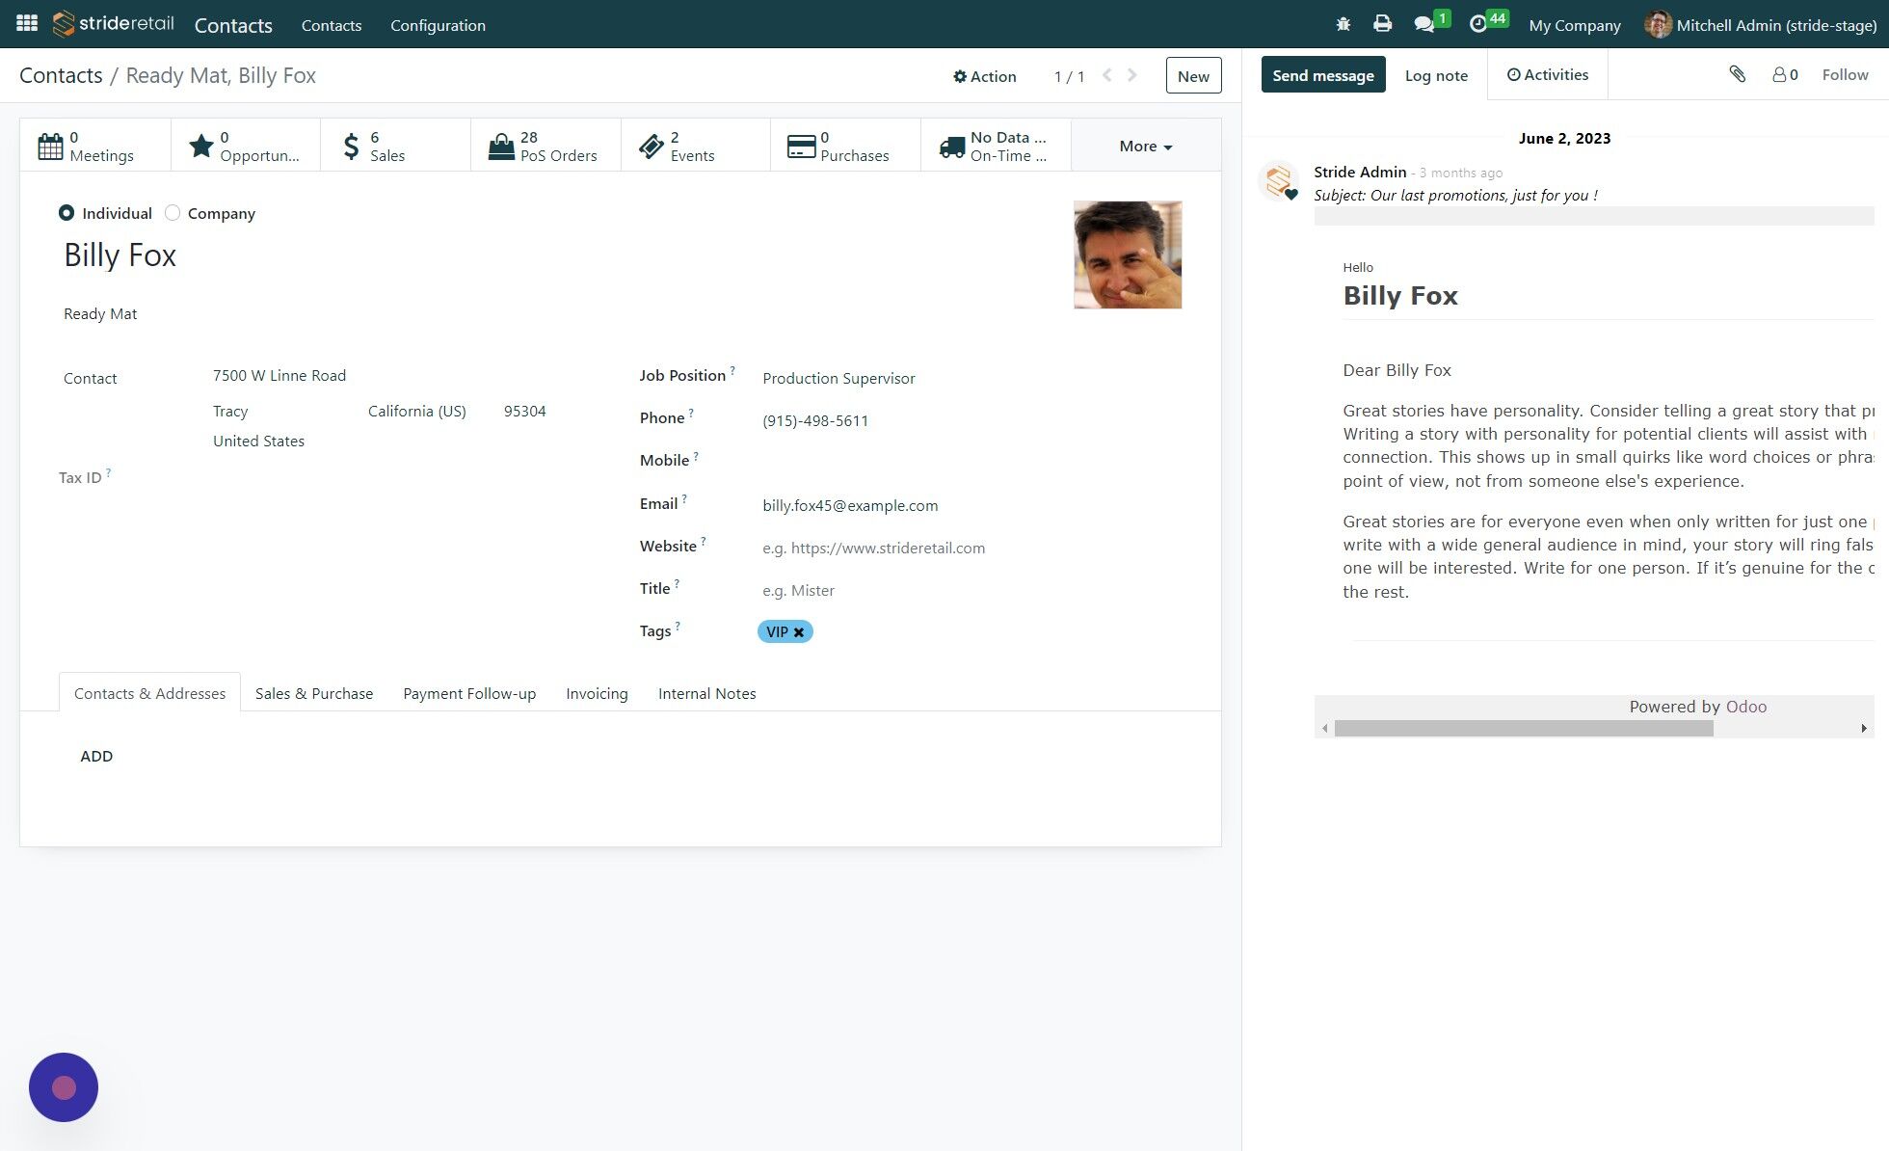Open the messaging conversations icon
Image resolution: width=1889 pixels, height=1151 pixels.
1424,23
